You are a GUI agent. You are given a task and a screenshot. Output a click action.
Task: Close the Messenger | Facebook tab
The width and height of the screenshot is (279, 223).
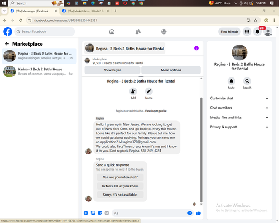tap(56, 11)
